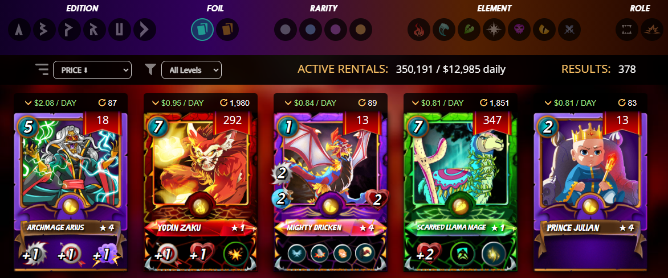Screen dimensions: 668x278
Task: Toggle the Legendary gold rarity filter
Action: [x=361, y=30]
